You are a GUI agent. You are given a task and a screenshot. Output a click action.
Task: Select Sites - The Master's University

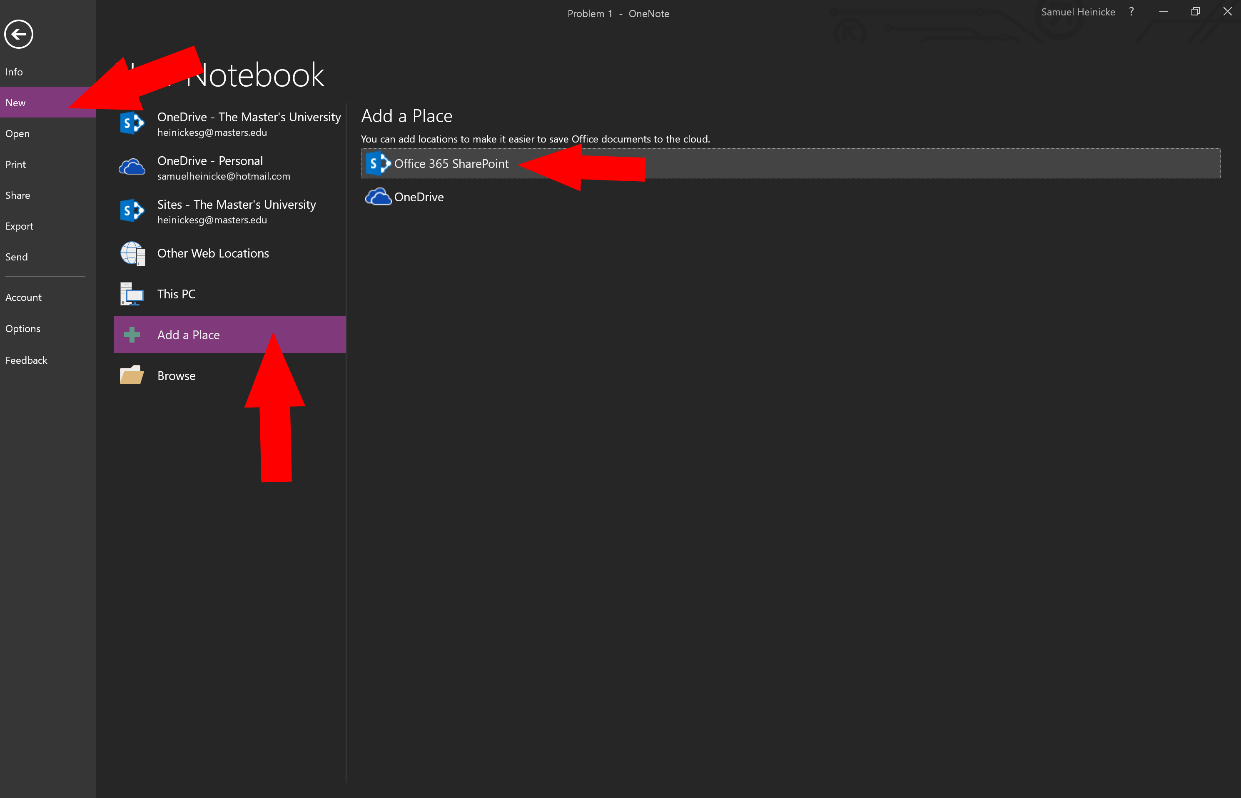pos(229,211)
